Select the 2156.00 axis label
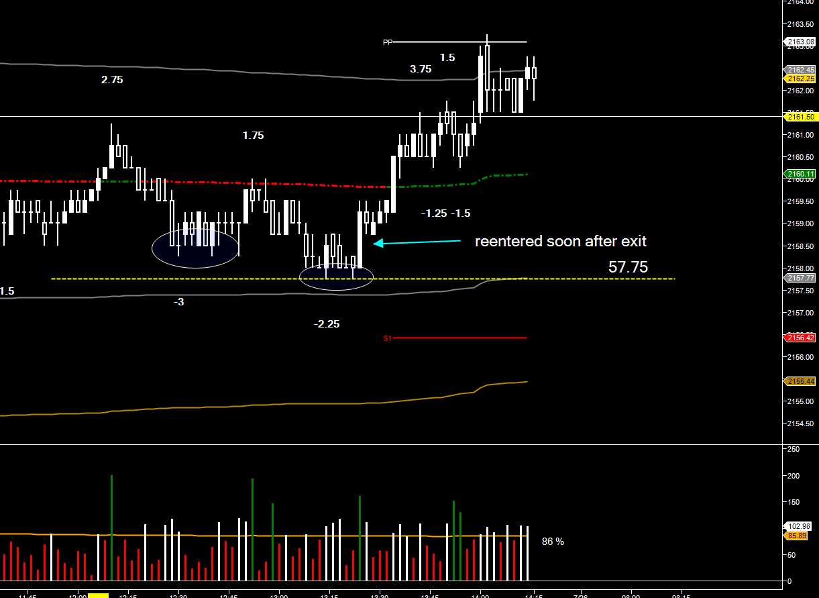 pyautogui.click(x=800, y=356)
